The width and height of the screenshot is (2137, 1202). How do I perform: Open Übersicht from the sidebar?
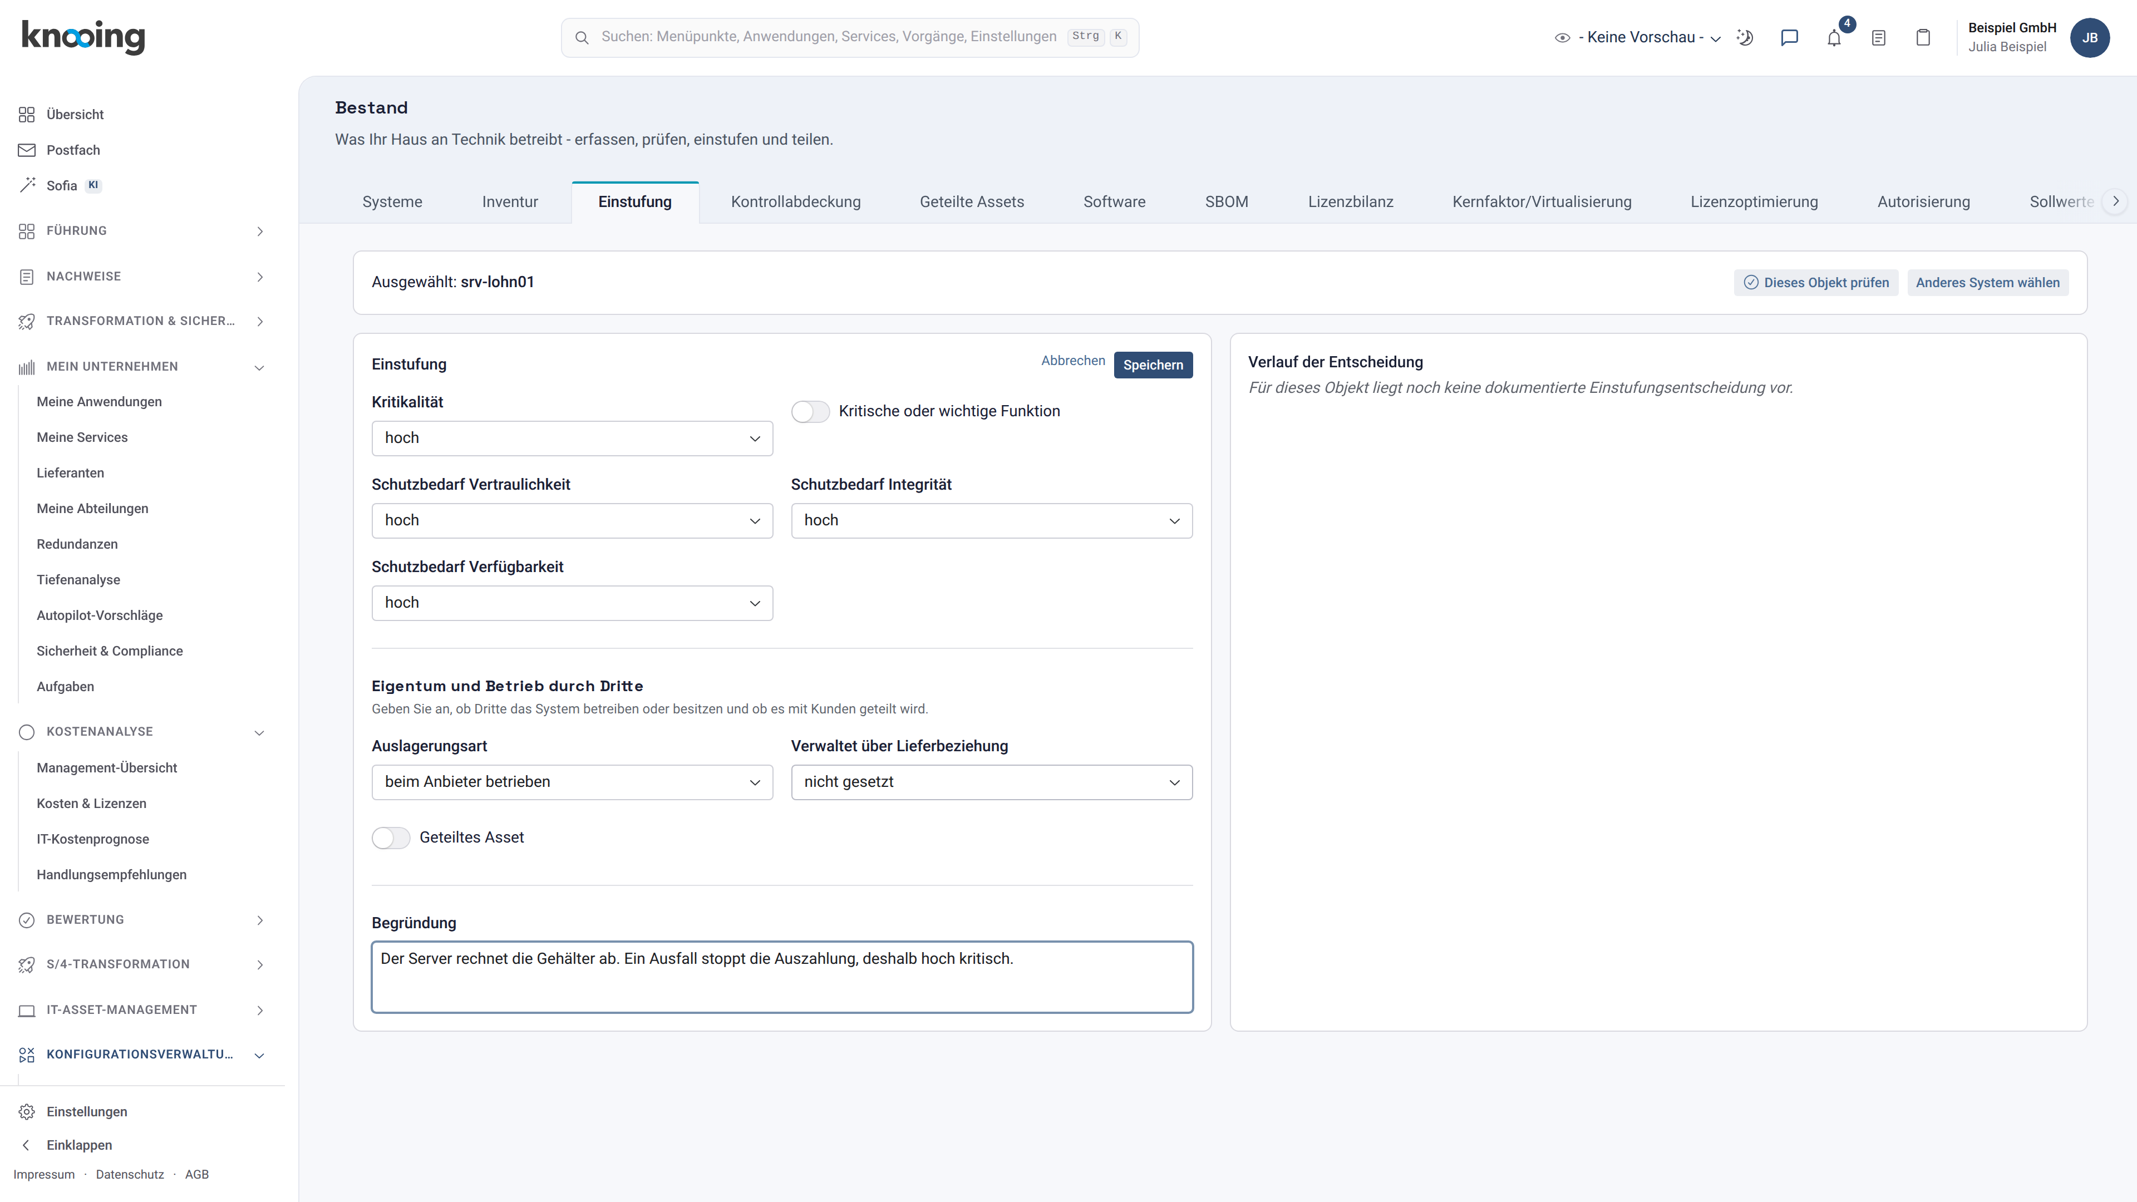(75, 115)
